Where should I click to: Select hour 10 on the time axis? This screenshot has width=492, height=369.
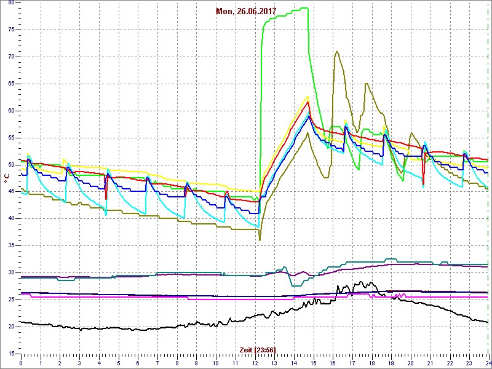[216, 363]
